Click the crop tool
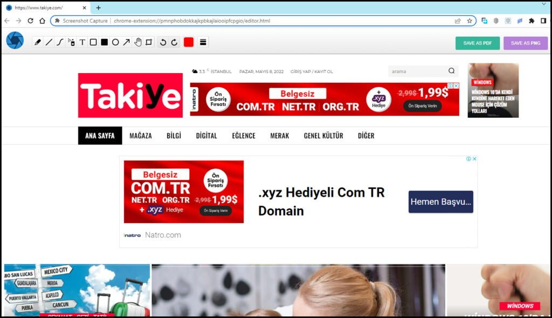The image size is (552, 318). (149, 42)
